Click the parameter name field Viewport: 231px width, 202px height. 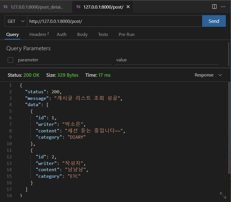tap(64, 60)
